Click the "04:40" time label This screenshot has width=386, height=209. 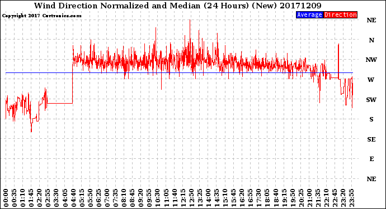73,198
